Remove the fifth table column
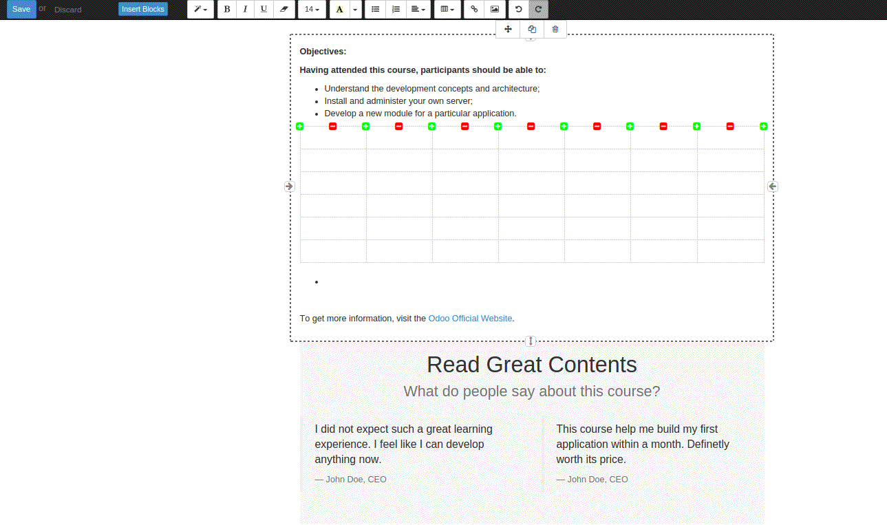The image size is (887, 525). click(x=597, y=126)
